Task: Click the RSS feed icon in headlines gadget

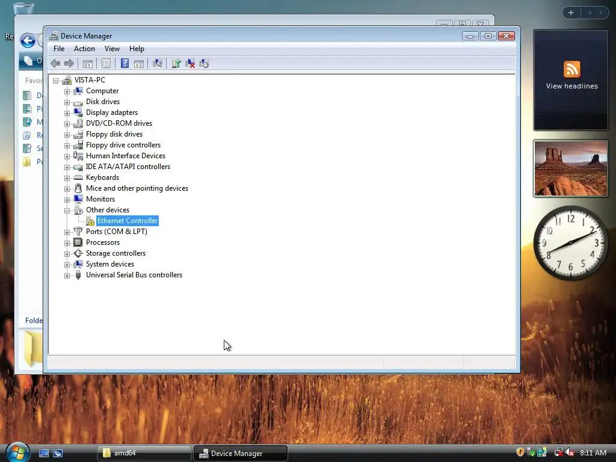Action: click(x=571, y=69)
